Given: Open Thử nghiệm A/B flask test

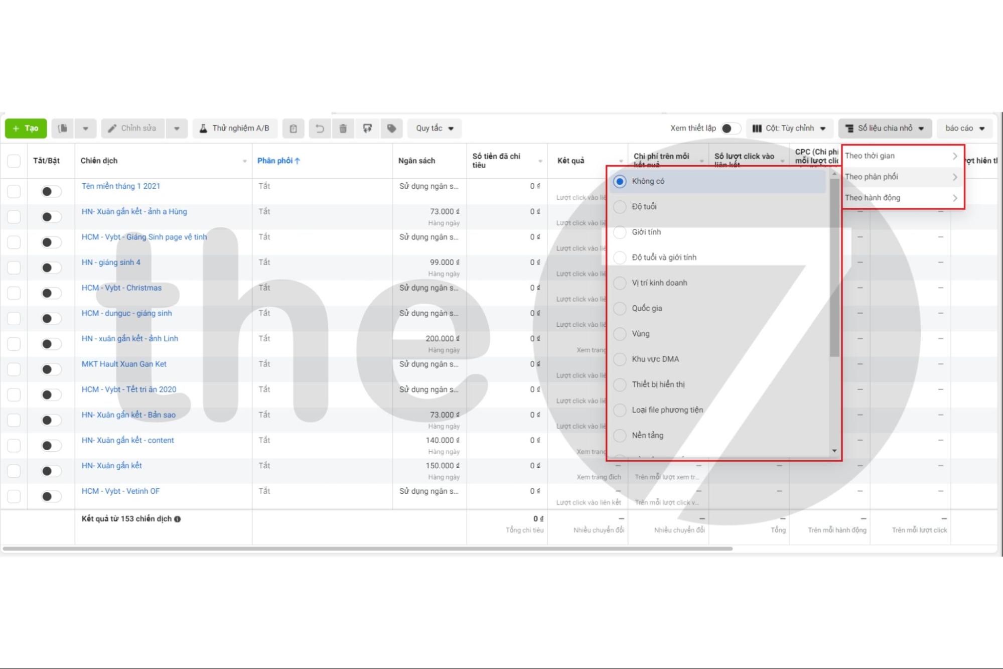Looking at the screenshot, I should pyautogui.click(x=235, y=128).
